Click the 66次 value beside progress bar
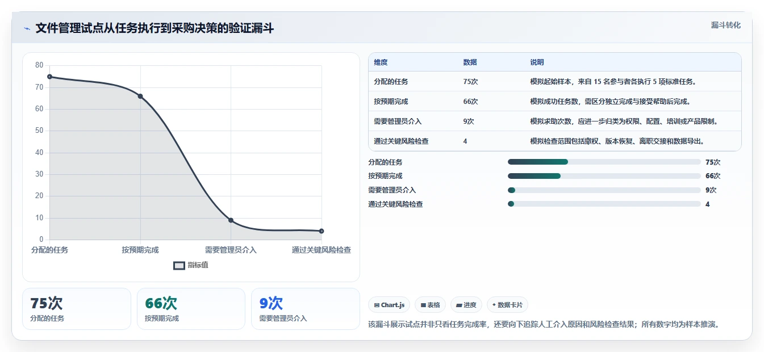This screenshot has width=764, height=352. coord(713,176)
